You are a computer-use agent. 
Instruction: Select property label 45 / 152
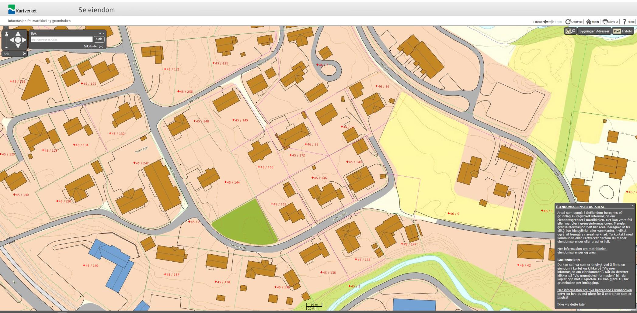pyautogui.click(x=279, y=204)
